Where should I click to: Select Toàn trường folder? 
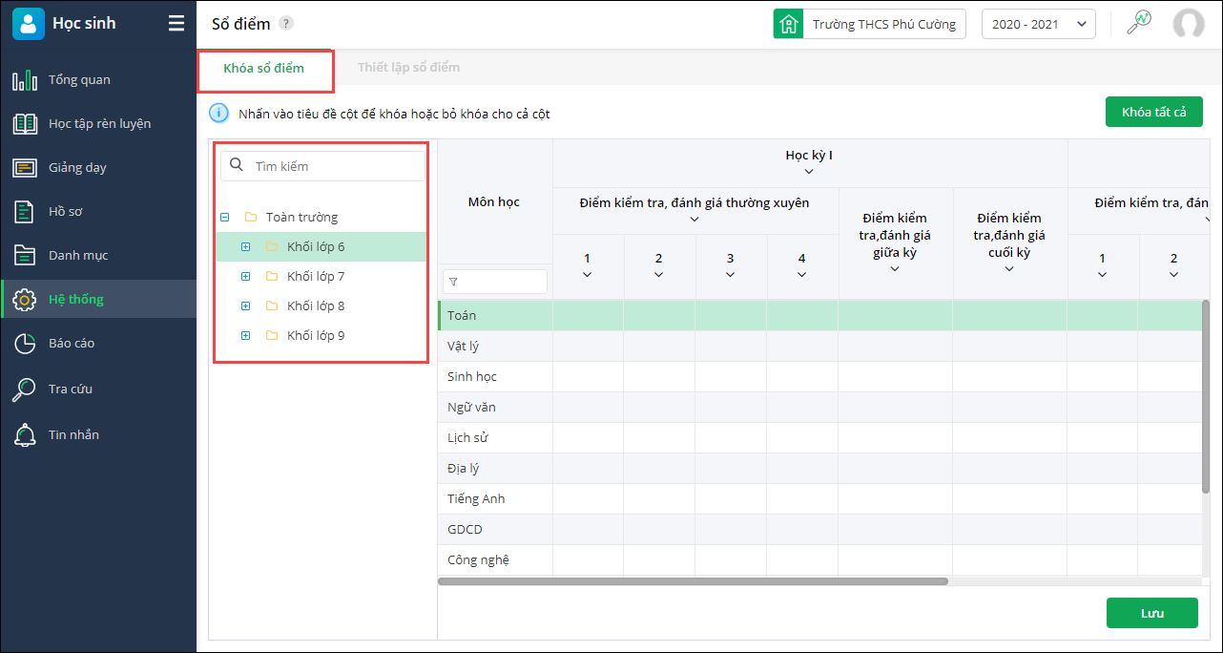coord(301,218)
